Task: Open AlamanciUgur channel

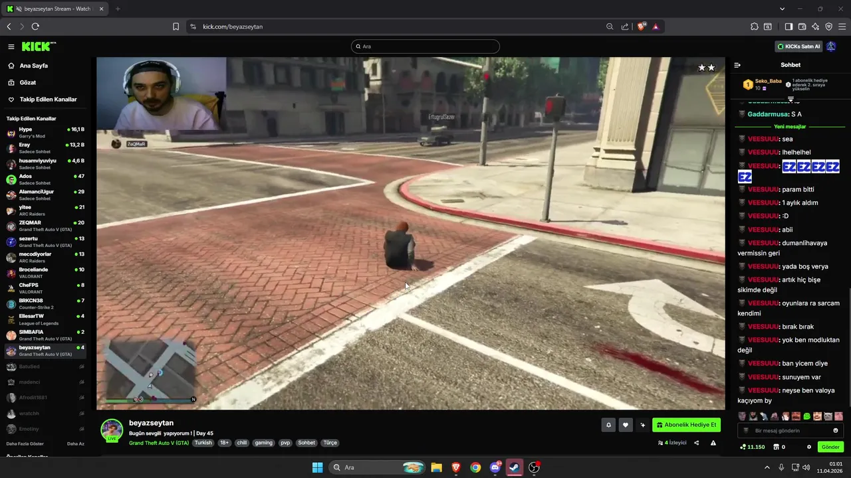Action: [x=47, y=195]
